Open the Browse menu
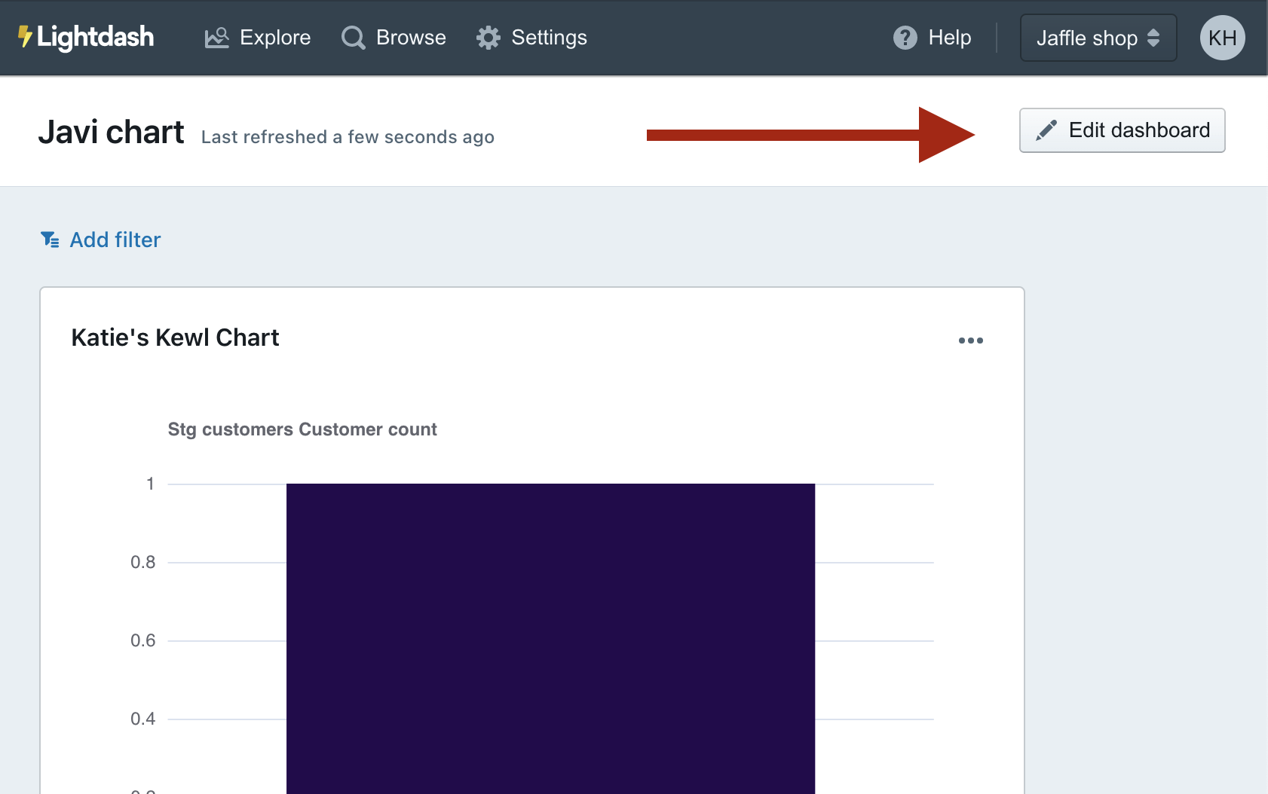 411,38
